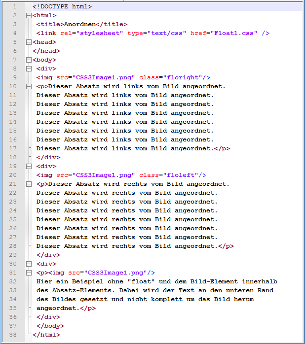
Task: Click the closing div tag on line 36
Action: pyautogui.click(x=48, y=317)
